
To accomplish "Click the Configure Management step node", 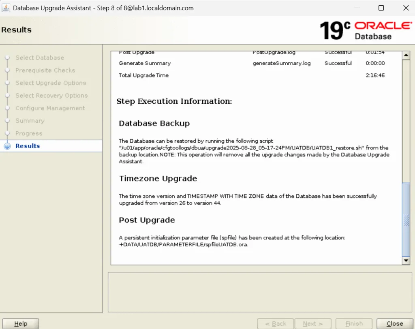I will coord(50,108).
